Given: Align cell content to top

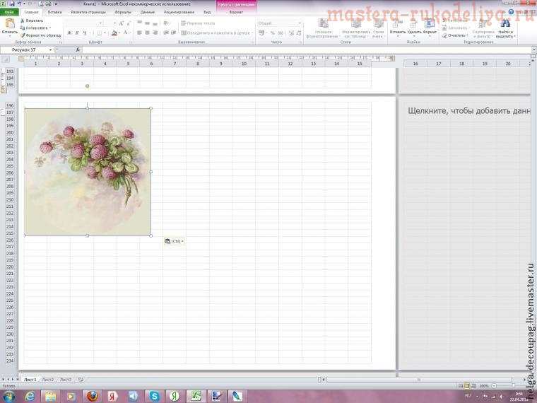Looking at the screenshot, I should tap(139, 23).
